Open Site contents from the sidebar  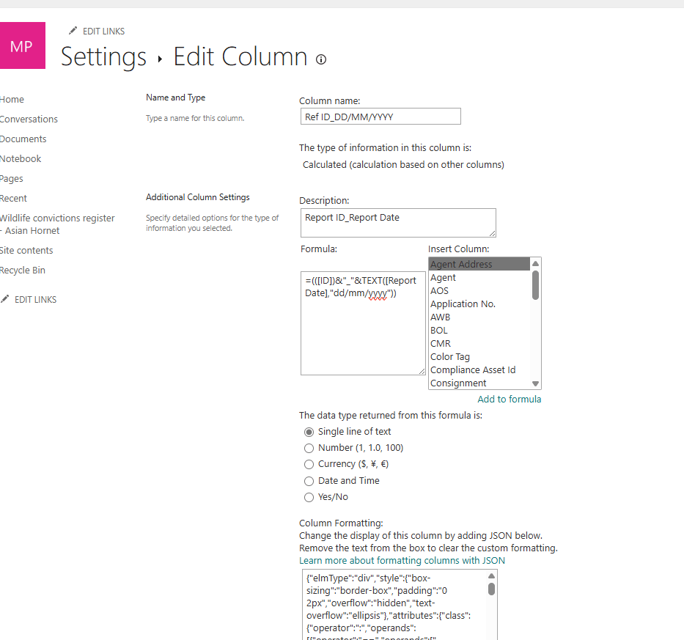pos(26,251)
